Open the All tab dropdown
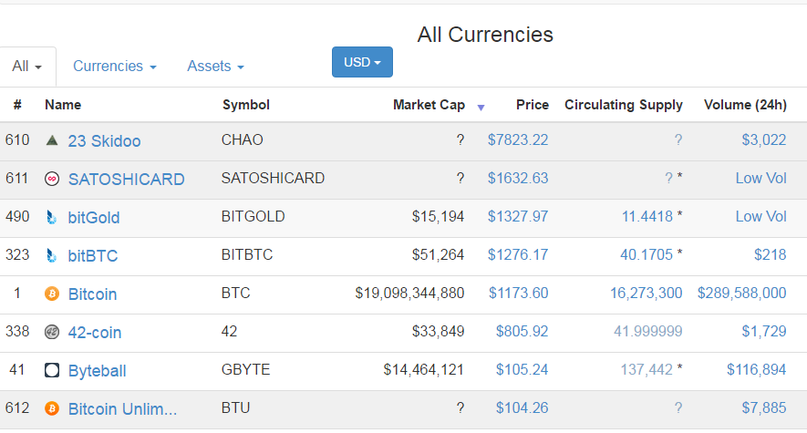Screen dimensions: 807x433 (x=27, y=67)
